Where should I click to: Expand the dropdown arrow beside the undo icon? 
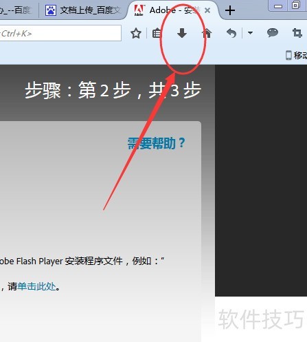[x=250, y=33]
